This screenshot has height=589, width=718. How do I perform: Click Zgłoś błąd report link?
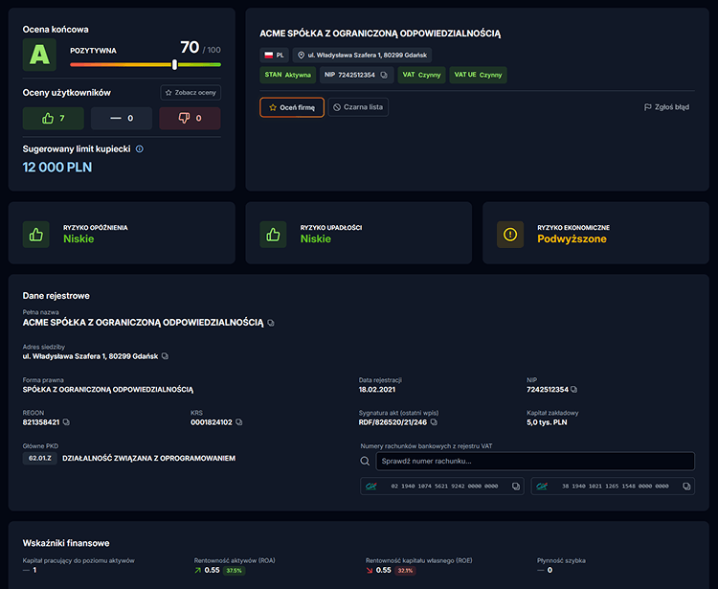(x=666, y=107)
